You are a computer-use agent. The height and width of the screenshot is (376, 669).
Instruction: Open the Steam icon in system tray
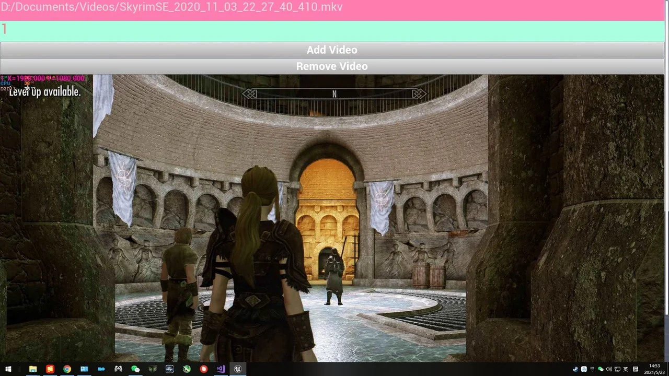[575, 369]
